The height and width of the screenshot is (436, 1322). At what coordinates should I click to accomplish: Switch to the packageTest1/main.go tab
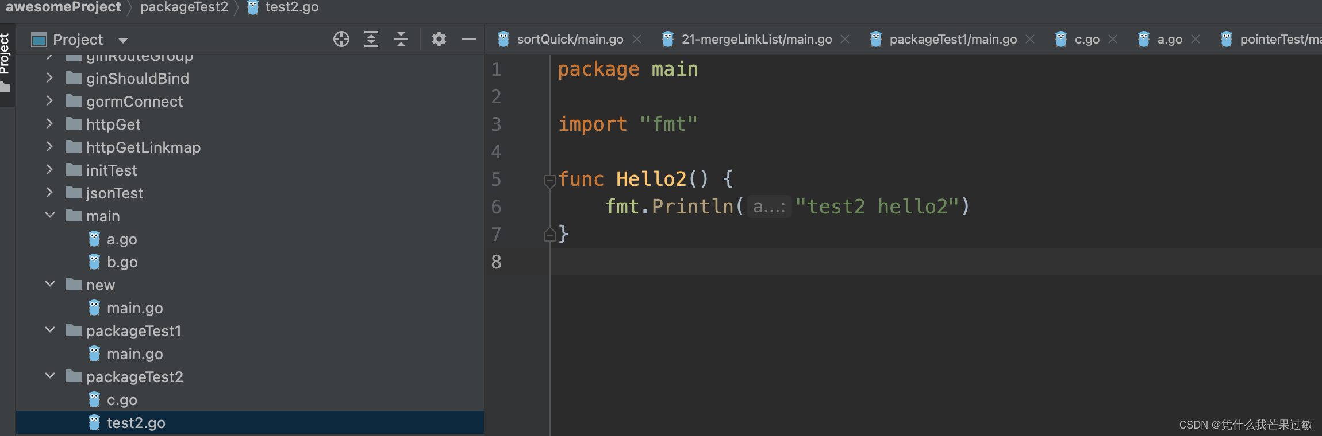pyautogui.click(x=953, y=39)
